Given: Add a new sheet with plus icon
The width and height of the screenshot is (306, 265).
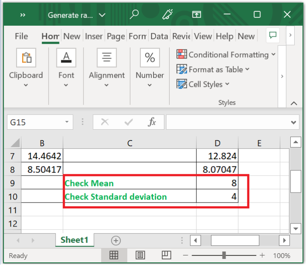Looking at the screenshot, I should tap(116, 241).
